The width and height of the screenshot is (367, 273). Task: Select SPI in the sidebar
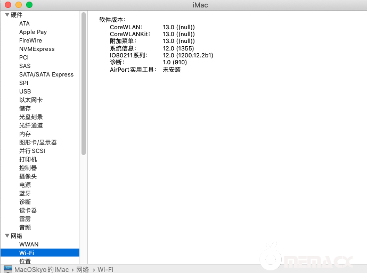23,83
